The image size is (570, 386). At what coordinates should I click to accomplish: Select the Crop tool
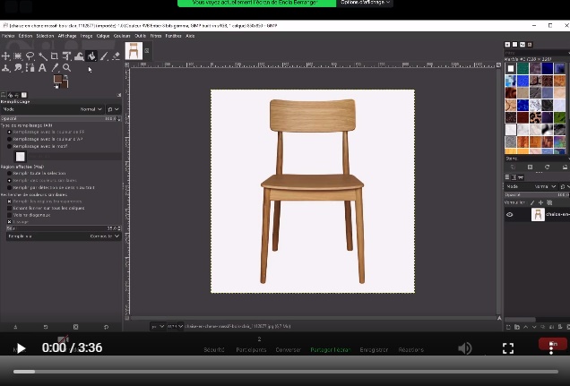click(x=55, y=56)
